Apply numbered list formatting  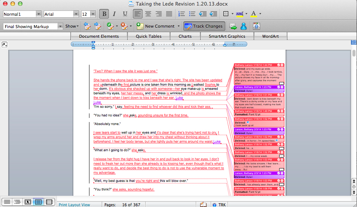pyautogui.click(x=182, y=14)
